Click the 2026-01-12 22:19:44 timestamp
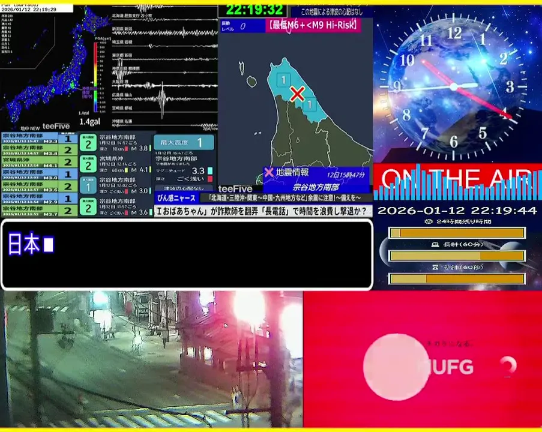Image resolution: width=542 pixels, height=432 pixels. click(457, 211)
